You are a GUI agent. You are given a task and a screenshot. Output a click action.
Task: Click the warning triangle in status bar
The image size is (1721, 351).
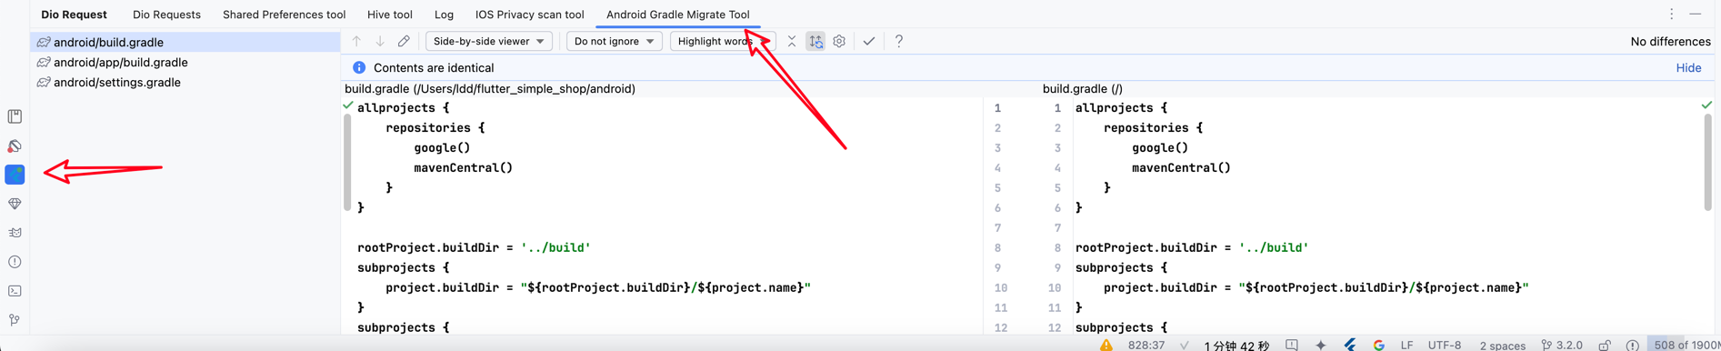coord(1106,345)
